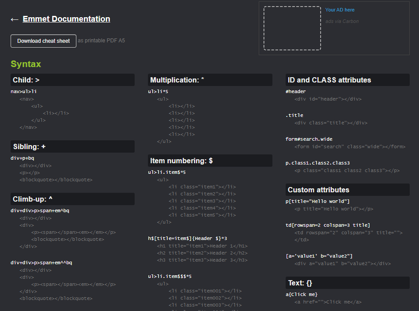Image resolution: width=419 pixels, height=311 pixels.
Task: Click the a{Click me} abbreviation
Action: point(302,294)
